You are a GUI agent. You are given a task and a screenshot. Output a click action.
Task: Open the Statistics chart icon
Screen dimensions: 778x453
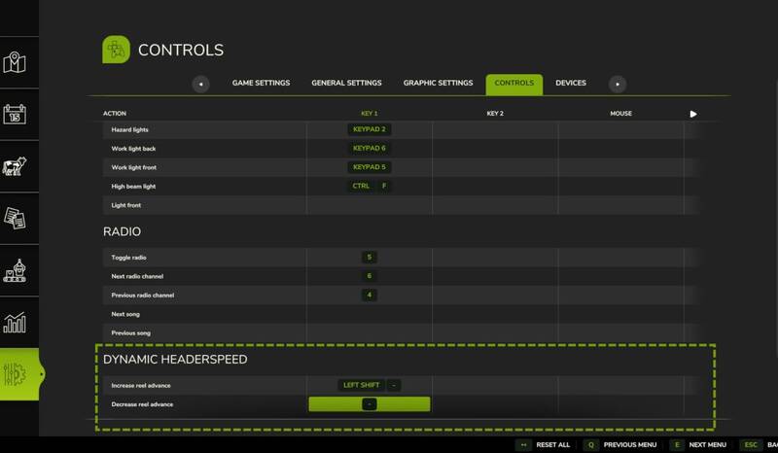(x=15, y=322)
